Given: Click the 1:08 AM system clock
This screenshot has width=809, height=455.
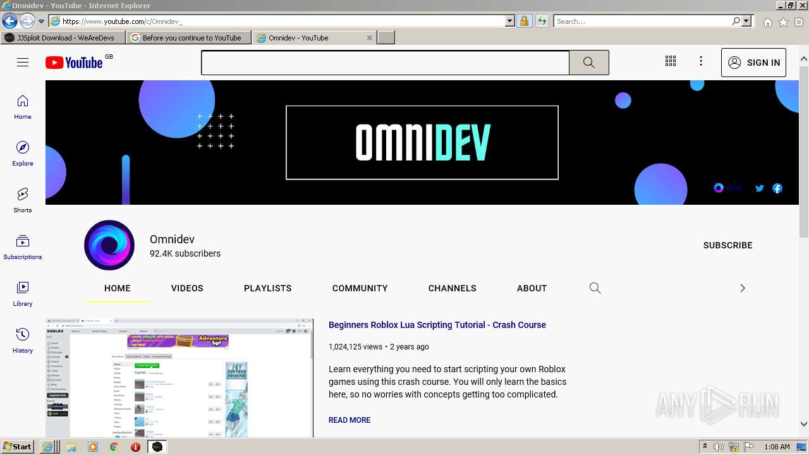Looking at the screenshot, I should pyautogui.click(x=777, y=447).
